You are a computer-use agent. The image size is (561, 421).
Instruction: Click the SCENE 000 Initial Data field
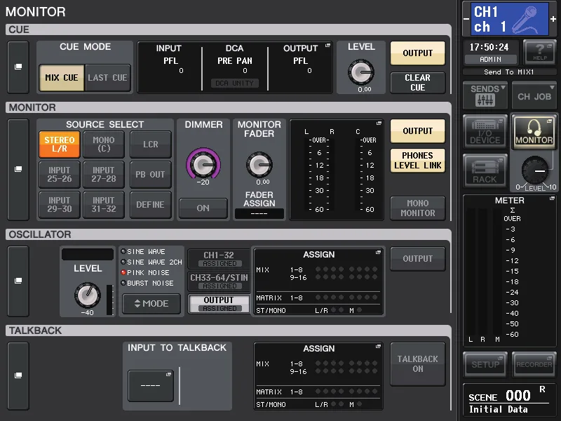[510, 401]
